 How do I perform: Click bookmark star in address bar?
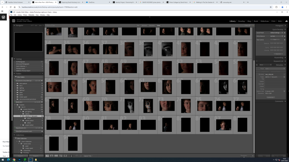click(x=271, y=7)
